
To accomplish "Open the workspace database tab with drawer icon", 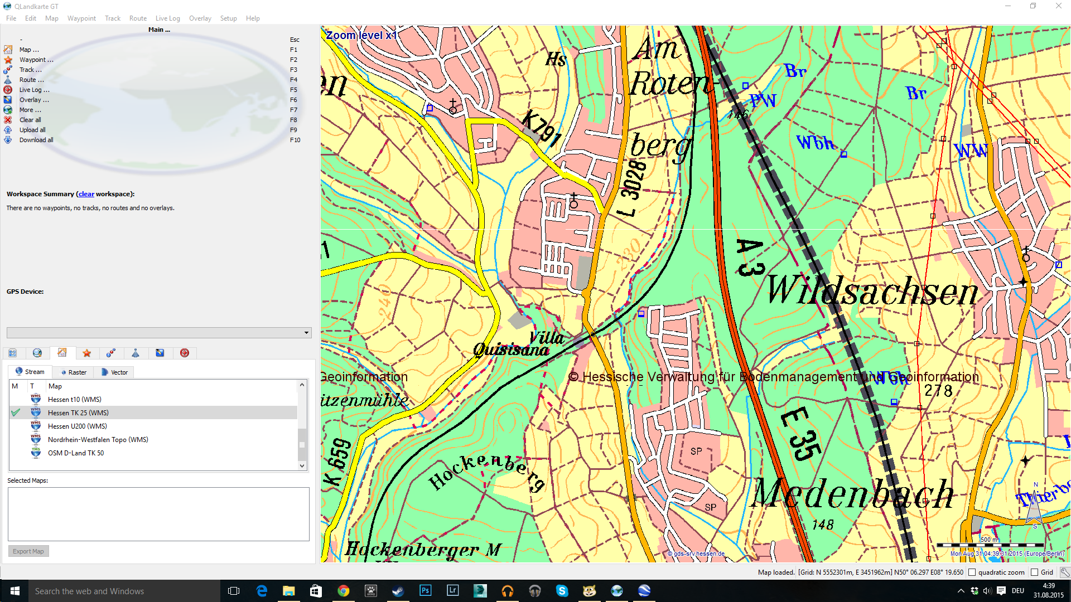I will pos(13,353).
